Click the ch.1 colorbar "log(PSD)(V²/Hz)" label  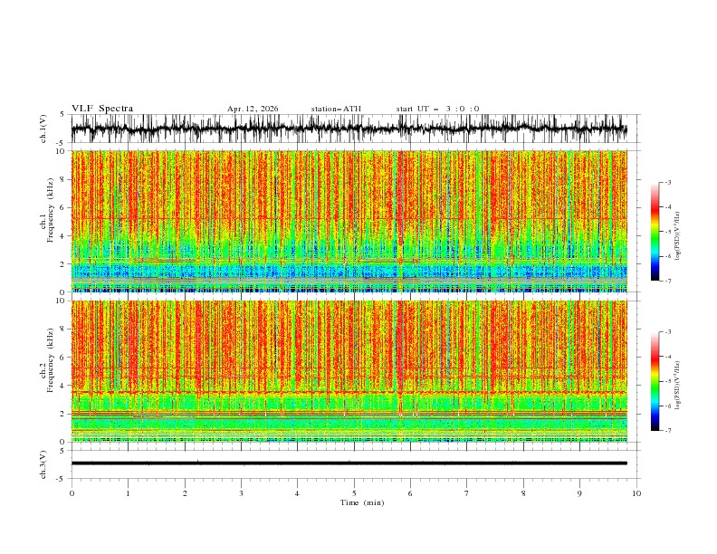tap(677, 236)
